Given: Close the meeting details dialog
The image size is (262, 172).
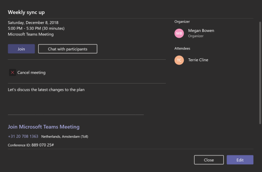Looking at the screenshot, I should (209, 160).
